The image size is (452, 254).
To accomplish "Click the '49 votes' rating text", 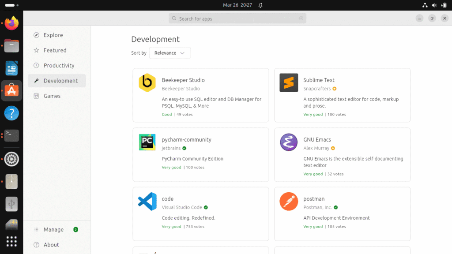I will pos(185,114).
